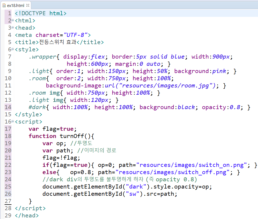Viewport: 258px width, 219px height.
Task: Collapse the head tag fold marker
Action: coord(13,28)
